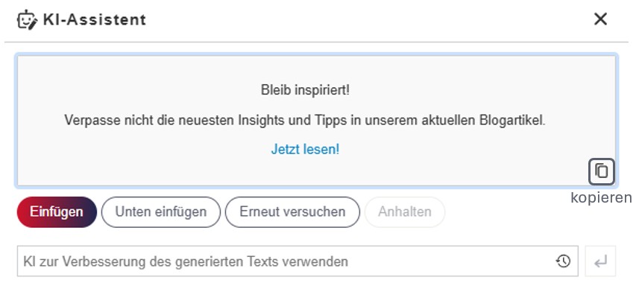Focus the KI zur Verbesserung input field
The height and width of the screenshot is (286, 639).
298,261
